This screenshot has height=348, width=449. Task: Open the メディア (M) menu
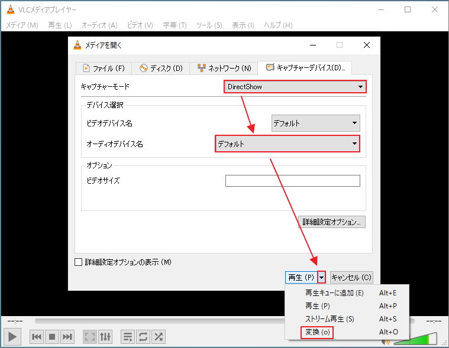click(x=22, y=25)
